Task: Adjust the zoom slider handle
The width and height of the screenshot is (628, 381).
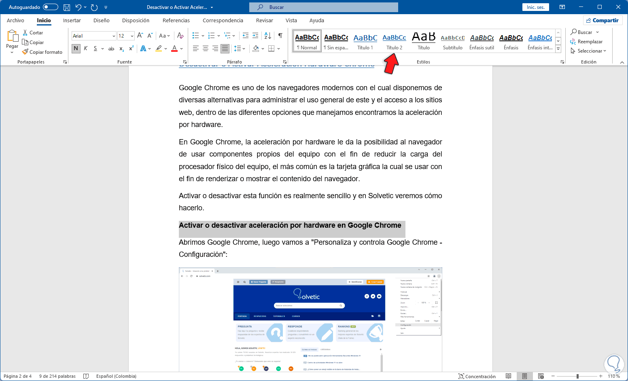Action: pyautogui.click(x=577, y=376)
